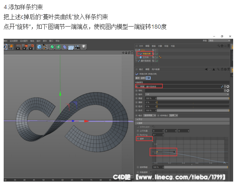This screenshot has height=184, width=236.
Task: Open the axis +X dropdown
Action: pos(187,94)
